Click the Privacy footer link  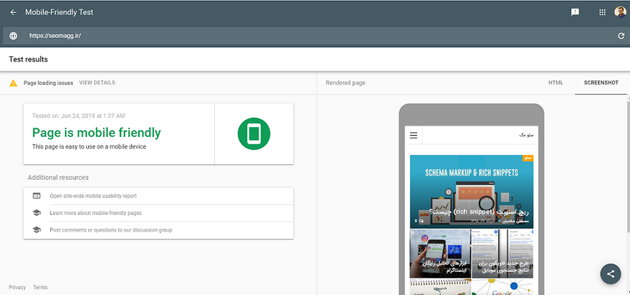pos(17,287)
